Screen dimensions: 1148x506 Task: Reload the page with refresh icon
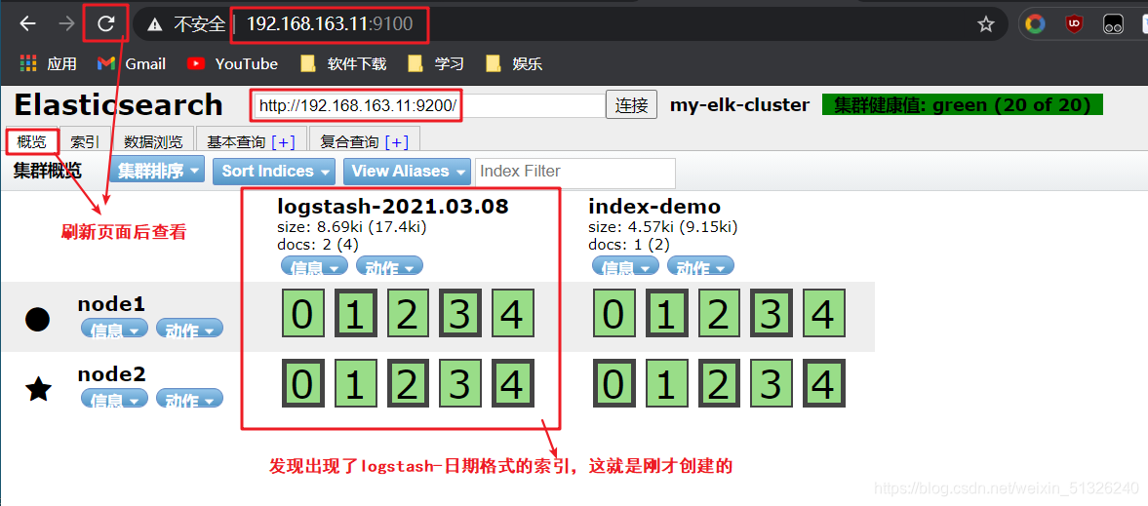tap(107, 24)
